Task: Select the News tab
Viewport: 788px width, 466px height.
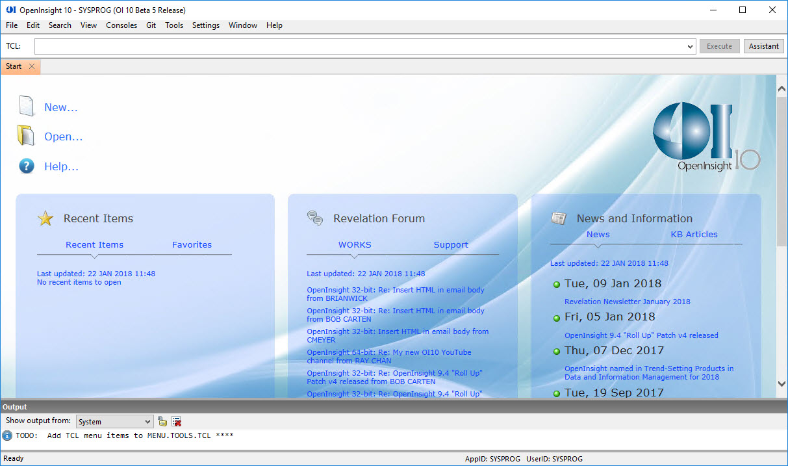Action: pyautogui.click(x=598, y=235)
